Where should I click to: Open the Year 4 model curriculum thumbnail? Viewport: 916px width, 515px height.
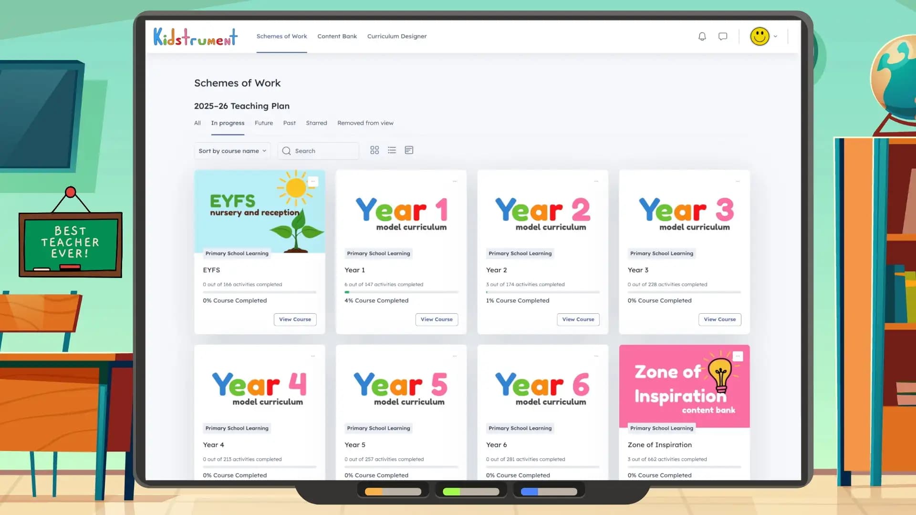pos(260,386)
